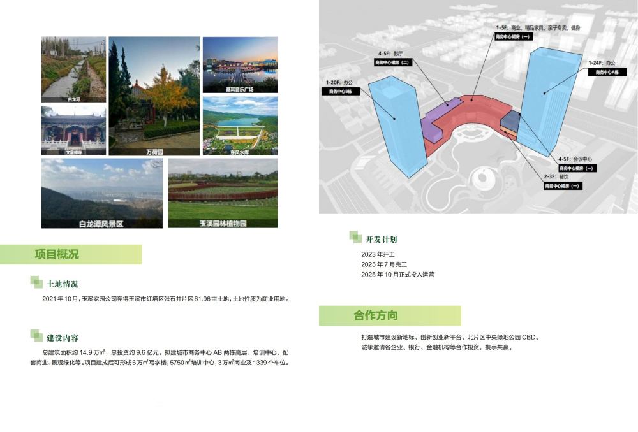Click the 2025年10月正式投入运营 line
Image resolution: width=638 pixels, height=432 pixels.
point(397,274)
